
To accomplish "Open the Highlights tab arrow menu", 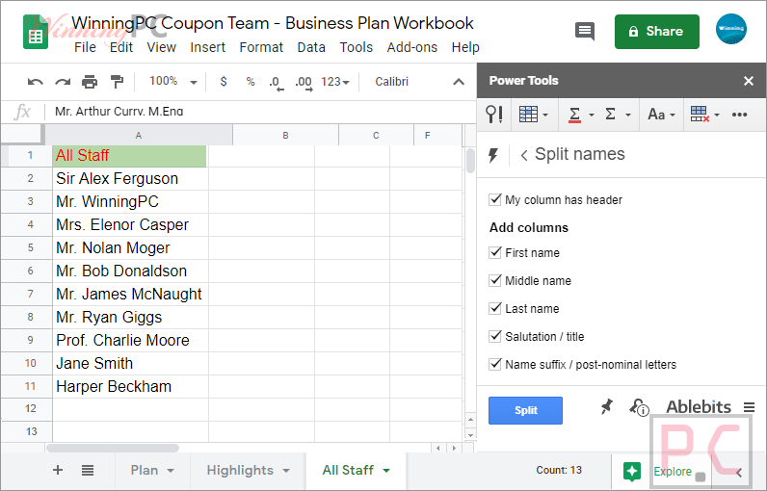I will (286, 471).
